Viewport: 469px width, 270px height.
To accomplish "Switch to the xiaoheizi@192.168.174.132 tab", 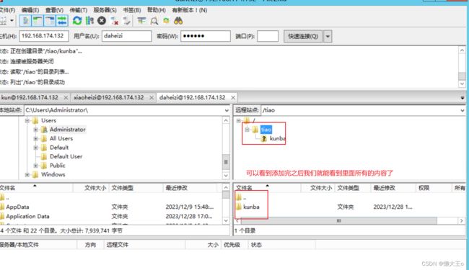I will tap(108, 97).
